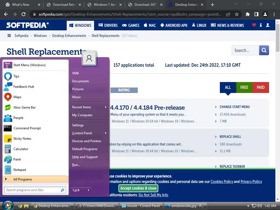Click the user account picture in the start menu
Viewport: 280px width, 210px height.
point(89,59)
